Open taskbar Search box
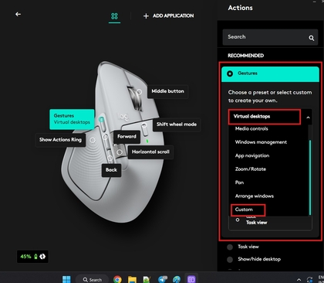This screenshot has width=324, height=283. point(92,280)
